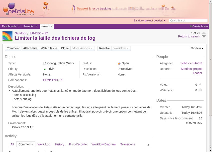
Task: Go to previous issue with up arrow
Action: tap(204, 33)
